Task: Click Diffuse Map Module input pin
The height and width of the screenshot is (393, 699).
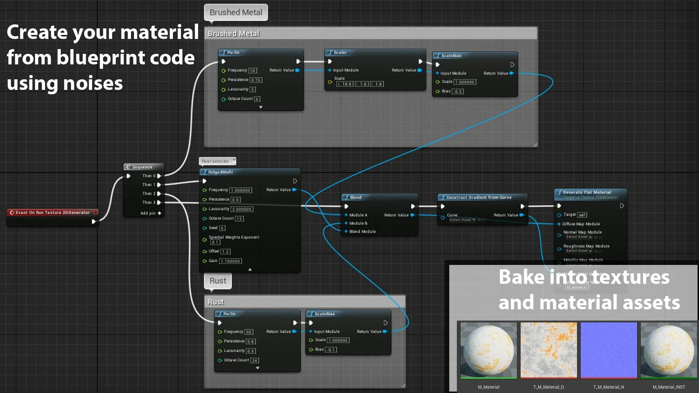Action: pyautogui.click(x=559, y=224)
